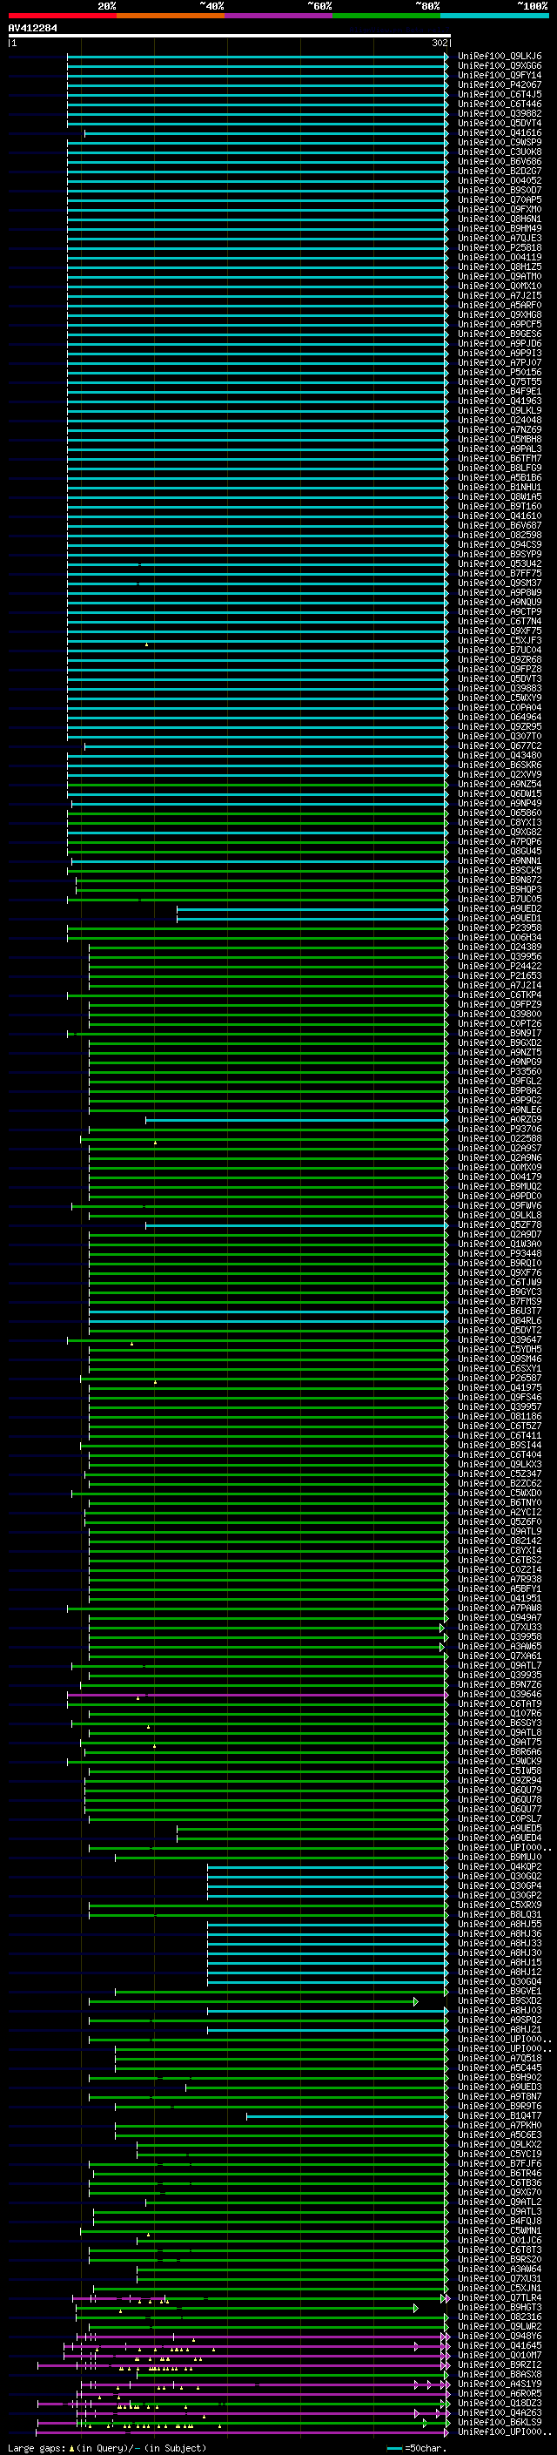Click the cyan alignment bar for UniRef100_B6V686
557x2455 pixels.
[x=257, y=161]
